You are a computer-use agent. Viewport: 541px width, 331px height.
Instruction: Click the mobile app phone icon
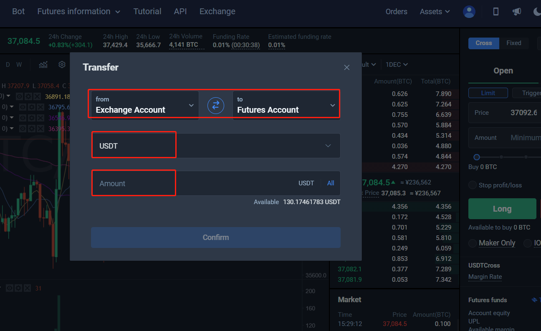pos(496,12)
